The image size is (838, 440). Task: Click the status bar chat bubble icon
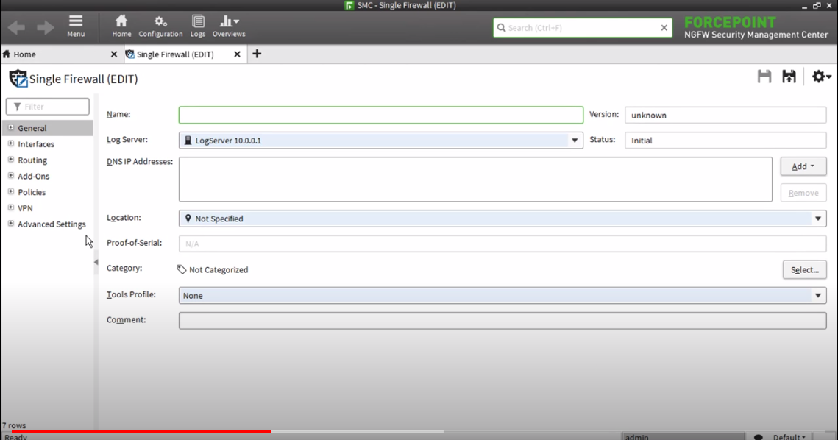coord(758,437)
